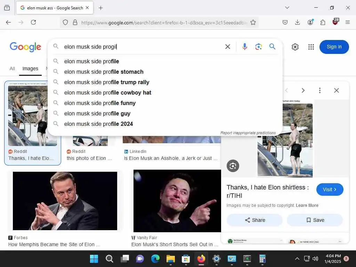
Task: Click the Visit button in preview
Action: [x=330, y=189]
